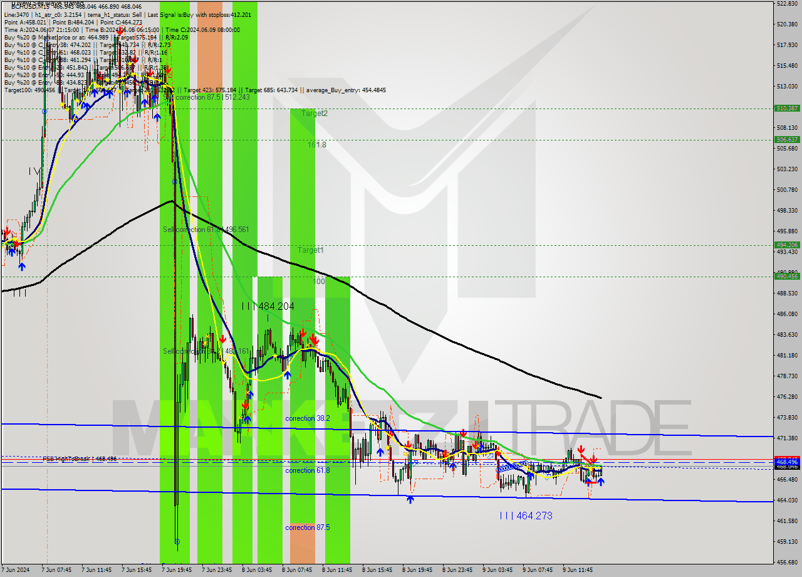Click the '9 Jun 03:45' time axis label
The image size is (802, 577).
click(x=497, y=570)
